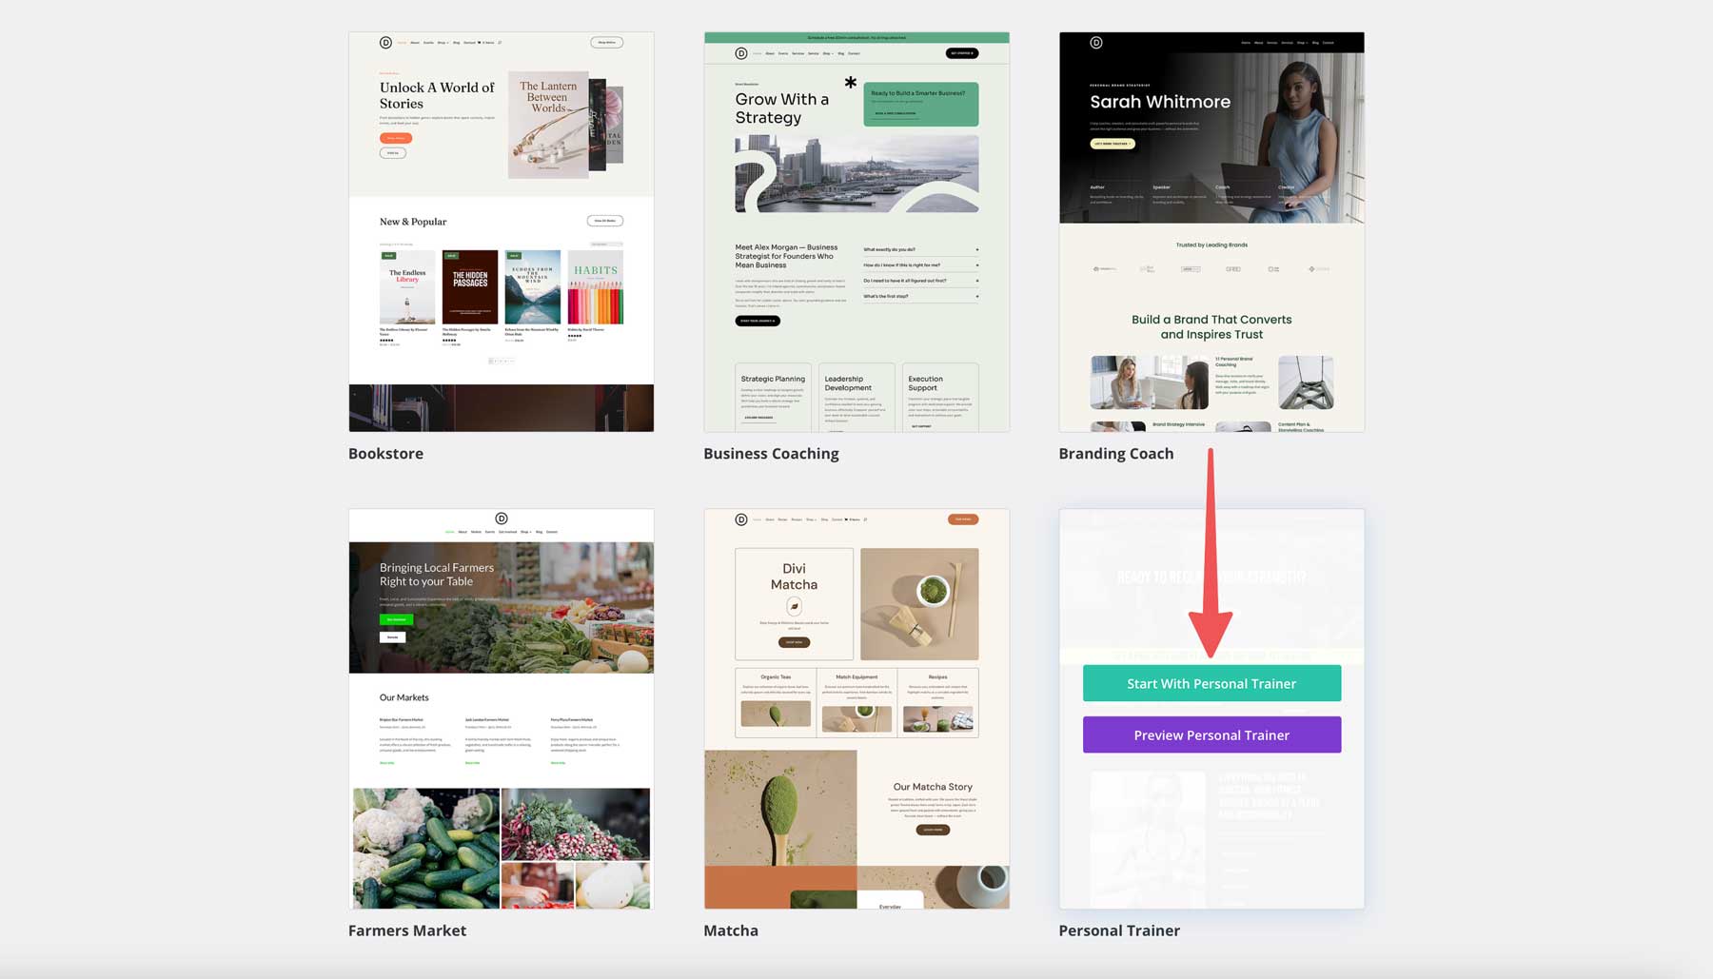Click Preview Personal Trainer button
1713x979 pixels.
pyautogui.click(x=1211, y=734)
